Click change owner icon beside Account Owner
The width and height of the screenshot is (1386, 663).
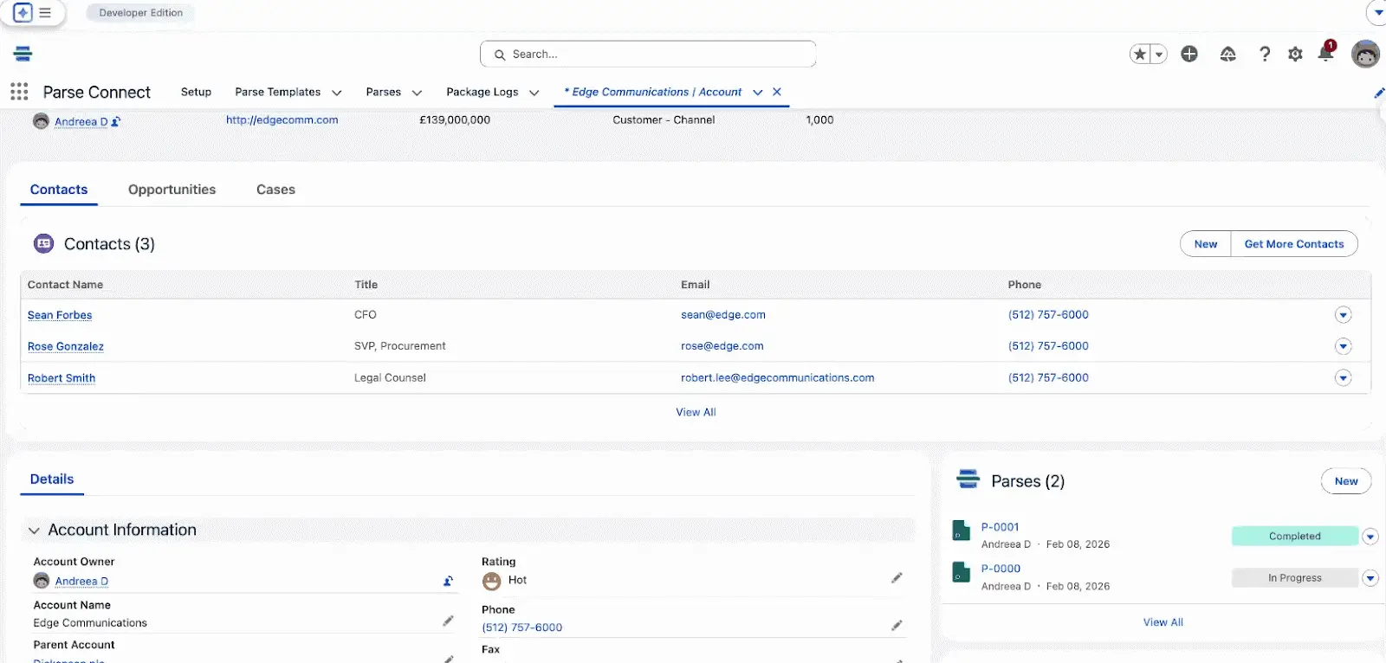pyautogui.click(x=448, y=582)
